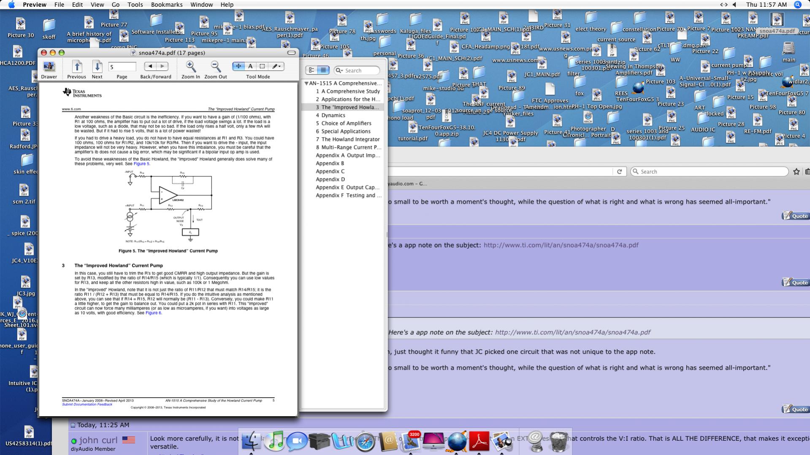Click the Forward arrow in Back/Forward
The height and width of the screenshot is (455, 810).
[162, 66]
